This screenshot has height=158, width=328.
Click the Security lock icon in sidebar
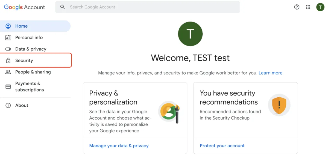[x=8, y=61]
